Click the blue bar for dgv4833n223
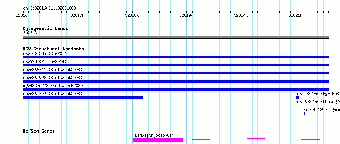Image resolution: width=340 pixels, height=144 pixels. coord(176,89)
